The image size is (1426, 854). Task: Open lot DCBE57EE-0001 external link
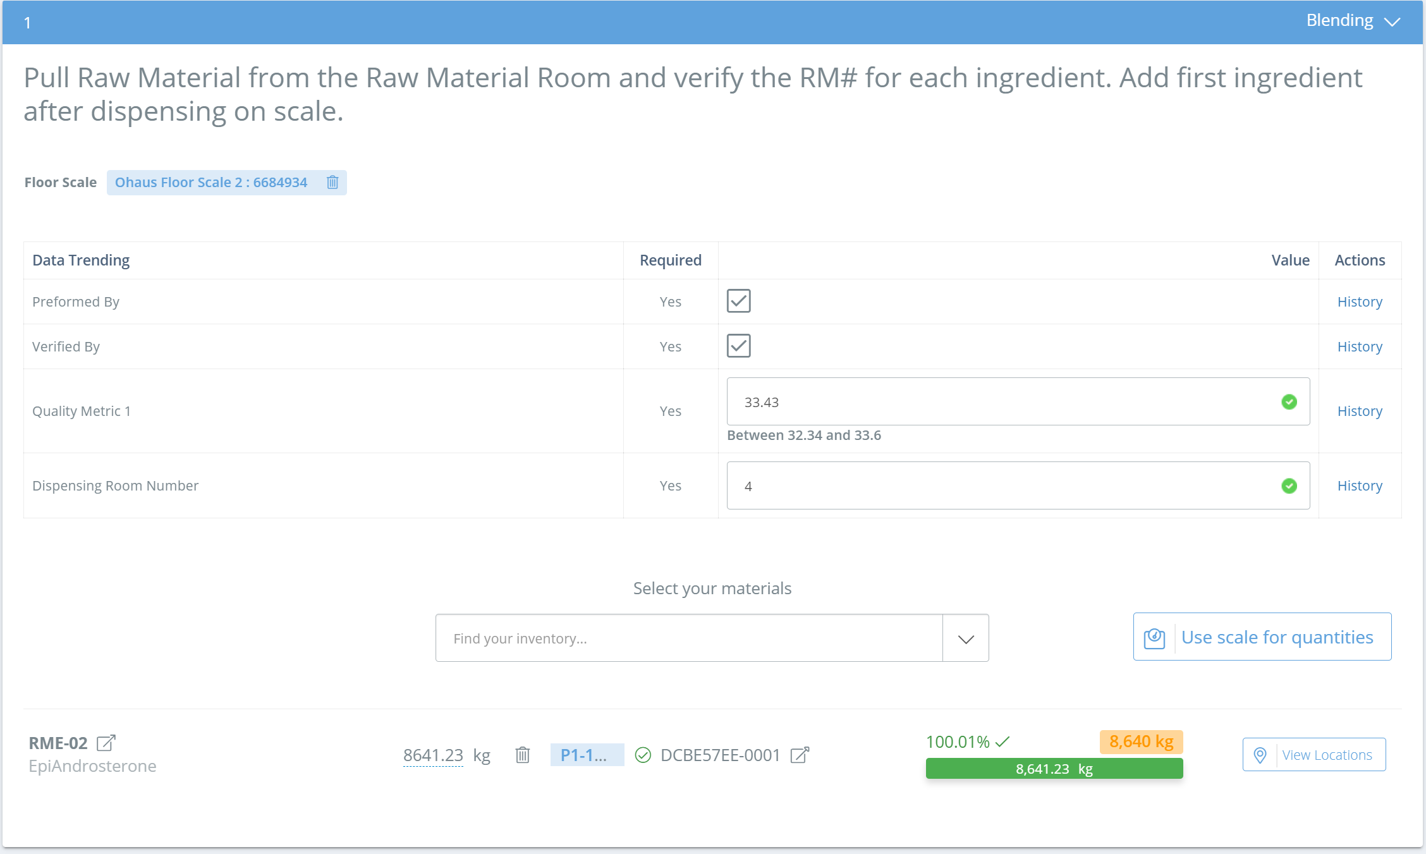(x=800, y=755)
